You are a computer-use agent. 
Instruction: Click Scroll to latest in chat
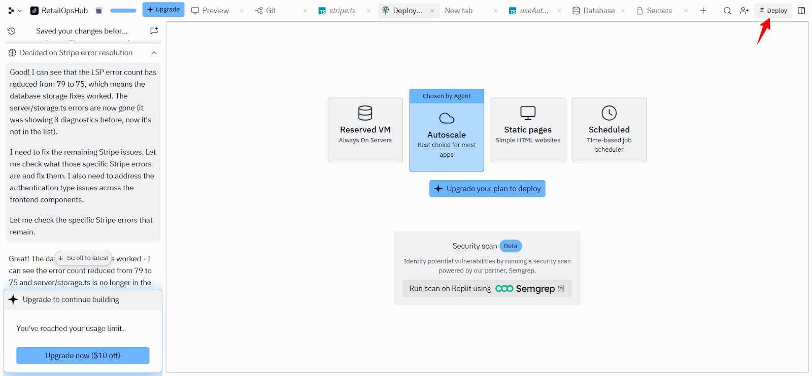(x=83, y=258)
